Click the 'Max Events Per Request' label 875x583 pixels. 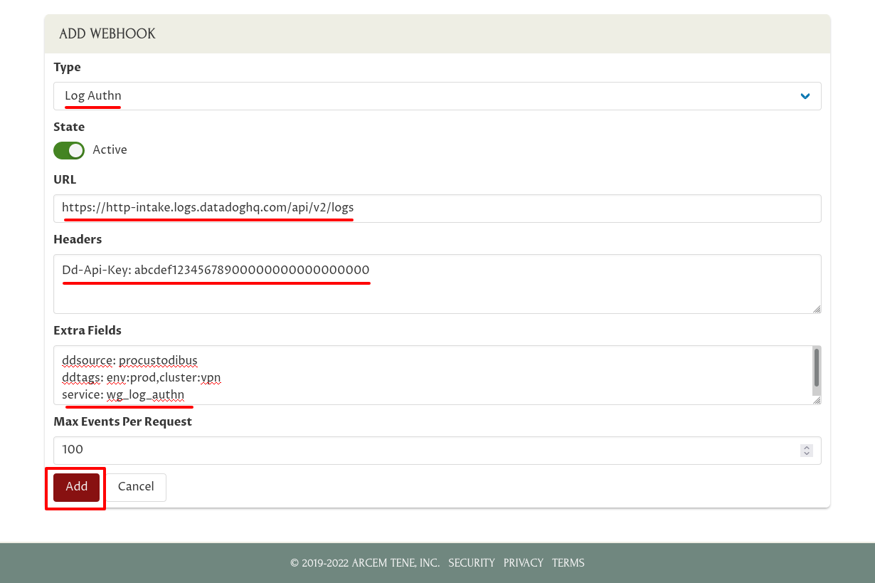click(x=123, y=421)
